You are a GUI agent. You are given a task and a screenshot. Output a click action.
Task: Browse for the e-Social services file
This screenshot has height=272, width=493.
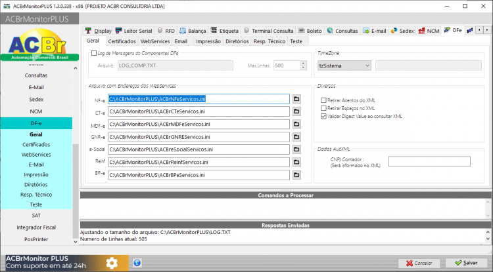296,149
